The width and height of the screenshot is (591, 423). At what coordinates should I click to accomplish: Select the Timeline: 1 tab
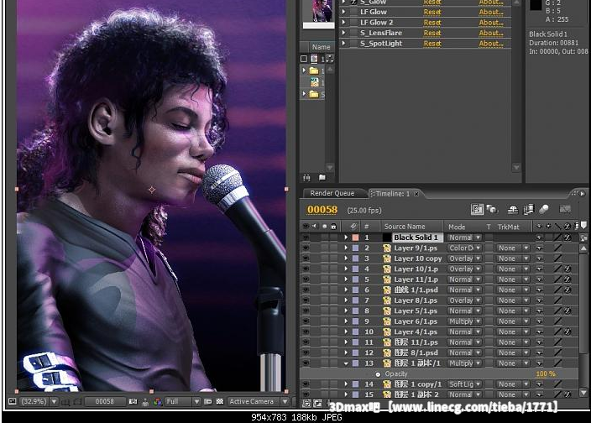click(x=392, y=193)
